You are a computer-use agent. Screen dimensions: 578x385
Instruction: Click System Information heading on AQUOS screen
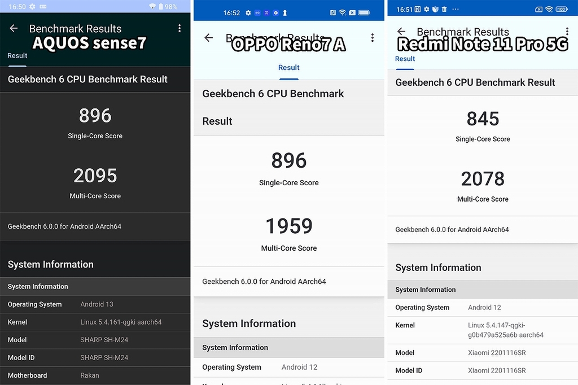(x=50, y=264)
